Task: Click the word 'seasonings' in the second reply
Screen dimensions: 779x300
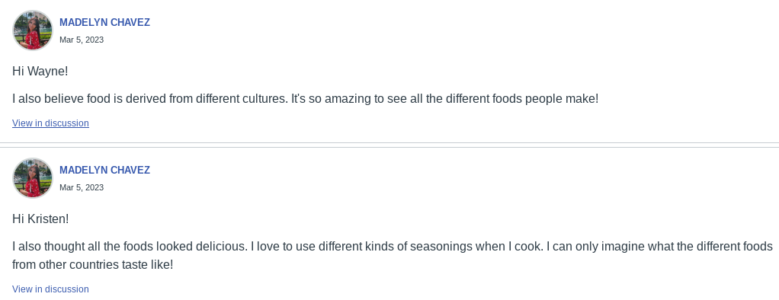Action: (441, 247)
